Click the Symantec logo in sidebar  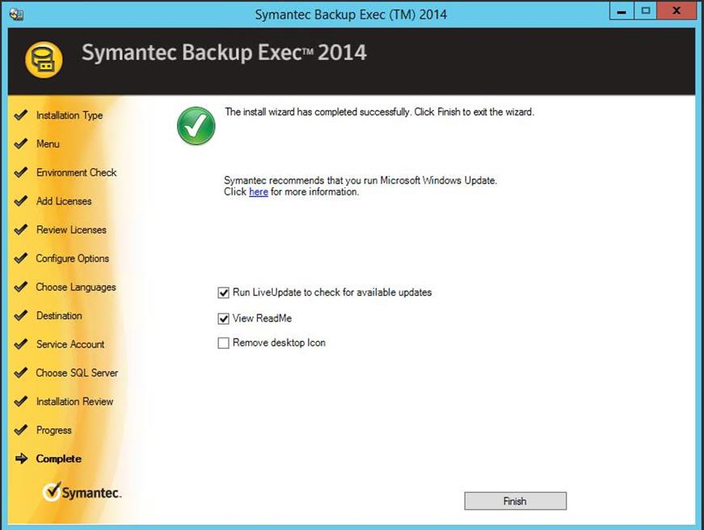82,492
